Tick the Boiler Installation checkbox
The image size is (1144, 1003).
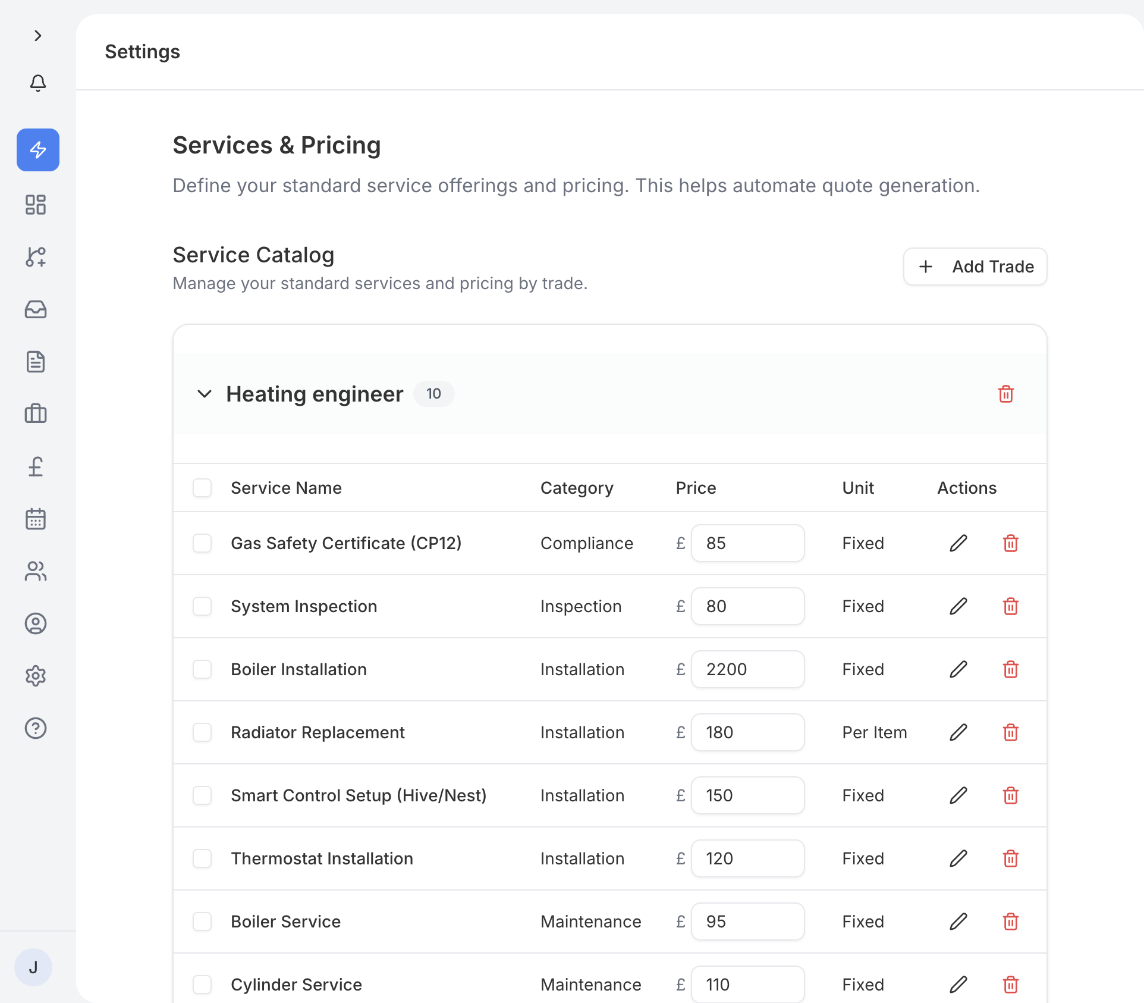pyautogui.click(x=202, y=669)
